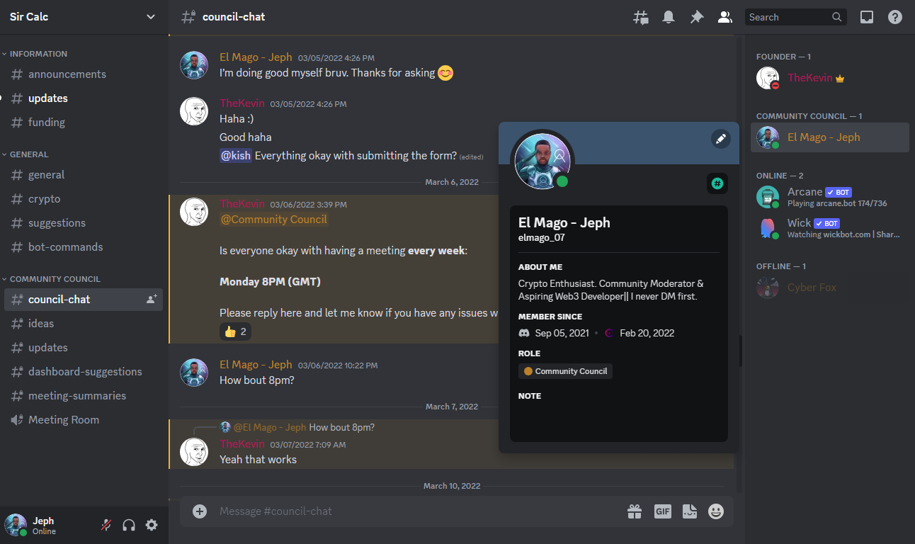Join the Meeting Room voice channel
Screen dimensions: 915x544
[84, 420]
